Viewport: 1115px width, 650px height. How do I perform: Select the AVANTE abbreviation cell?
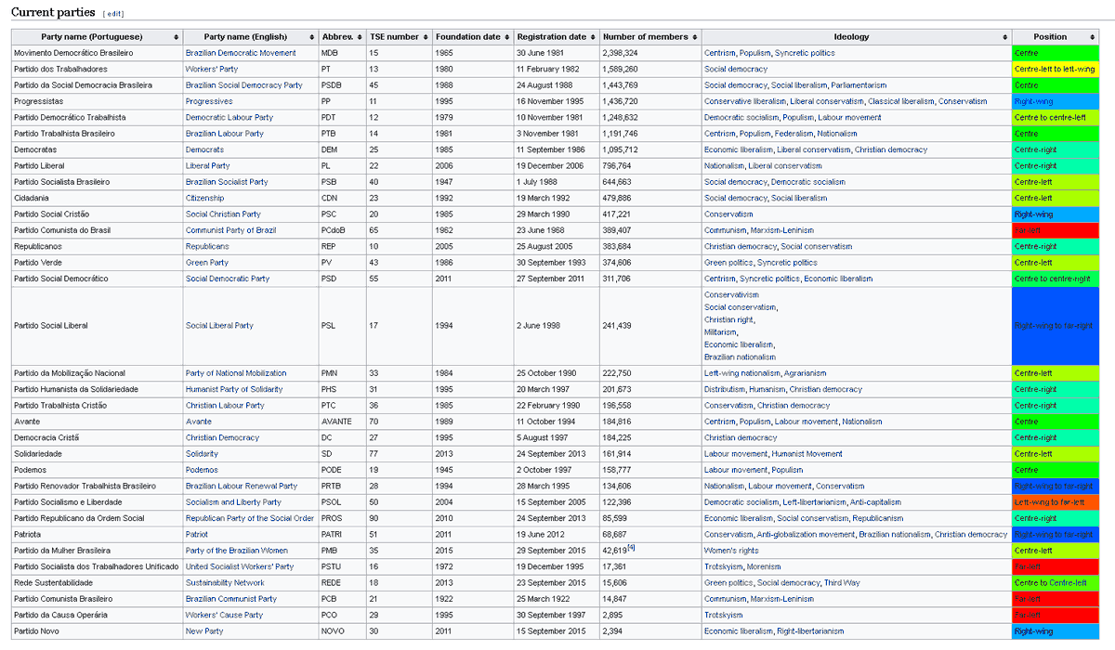point(342,422)
